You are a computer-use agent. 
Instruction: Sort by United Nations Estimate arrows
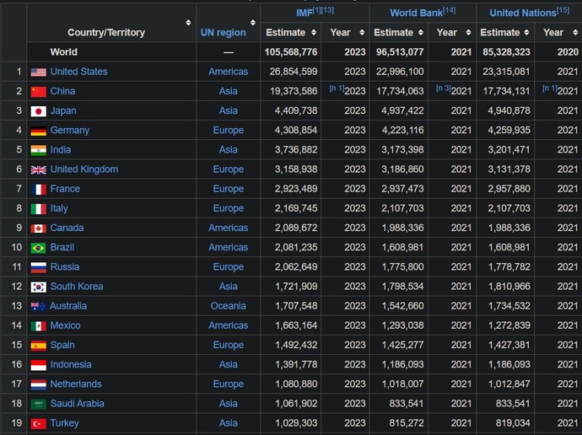tap(526, 33)
